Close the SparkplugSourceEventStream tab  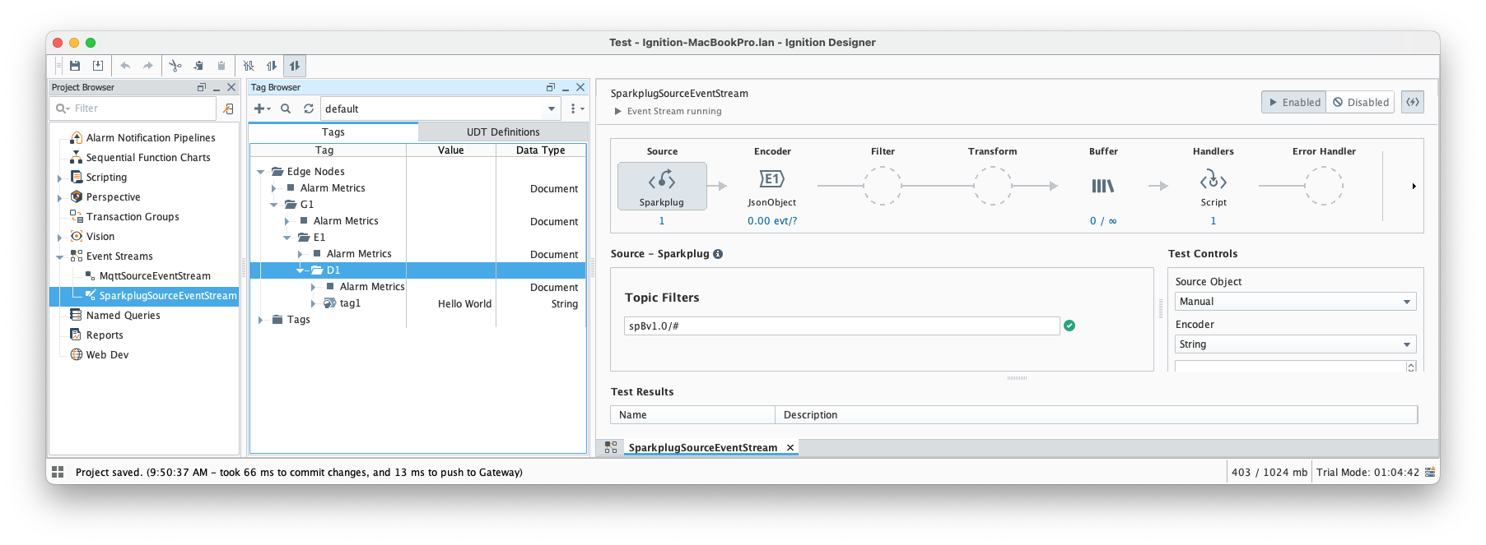[790, 448]
